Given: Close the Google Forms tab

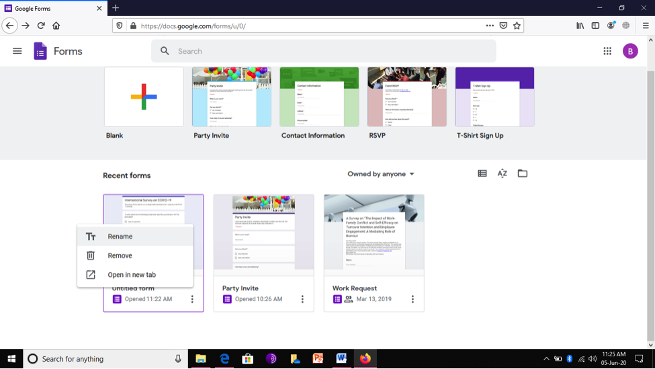Looking at the screenshot, I should (99, 8).
